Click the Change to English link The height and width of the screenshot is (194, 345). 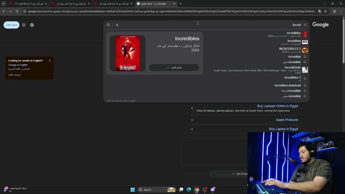point(18,65)
